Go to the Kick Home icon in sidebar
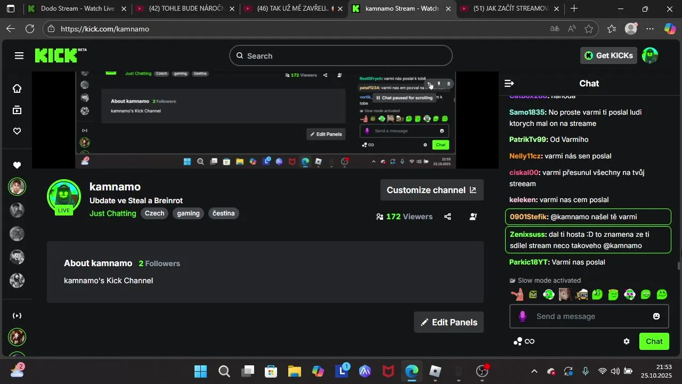Screen dimensions: 682x384 [17, 89]
